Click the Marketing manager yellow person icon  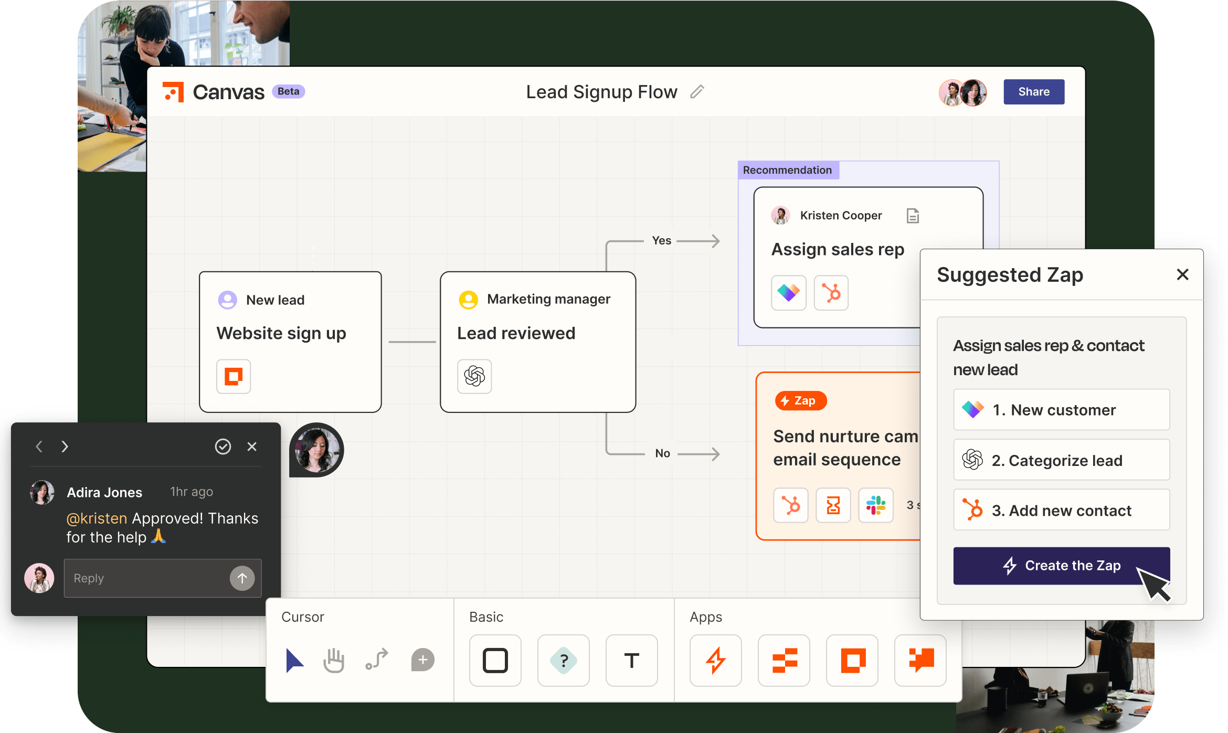[x=468, y=300]
